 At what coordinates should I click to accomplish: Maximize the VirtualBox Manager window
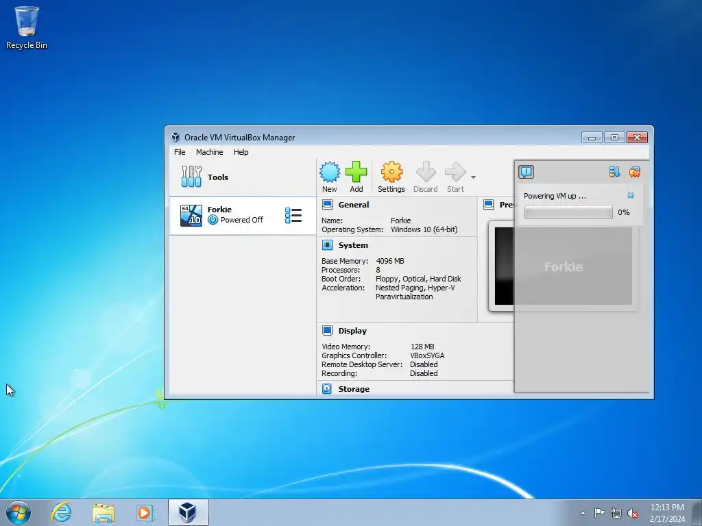click(x=615, y=137)
